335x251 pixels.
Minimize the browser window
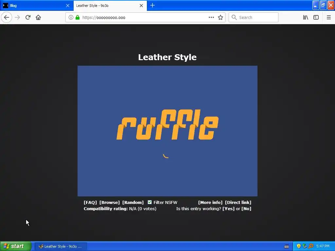pyautogui.click(x=316, y=5)
